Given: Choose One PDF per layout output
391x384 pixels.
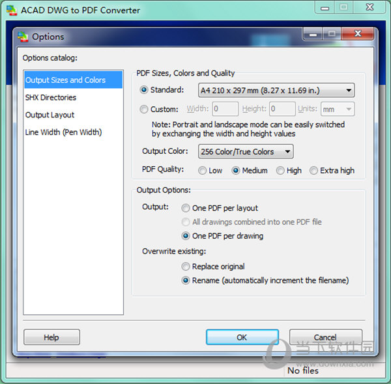Looking at the screenshot, I should (x=186, y=208).
